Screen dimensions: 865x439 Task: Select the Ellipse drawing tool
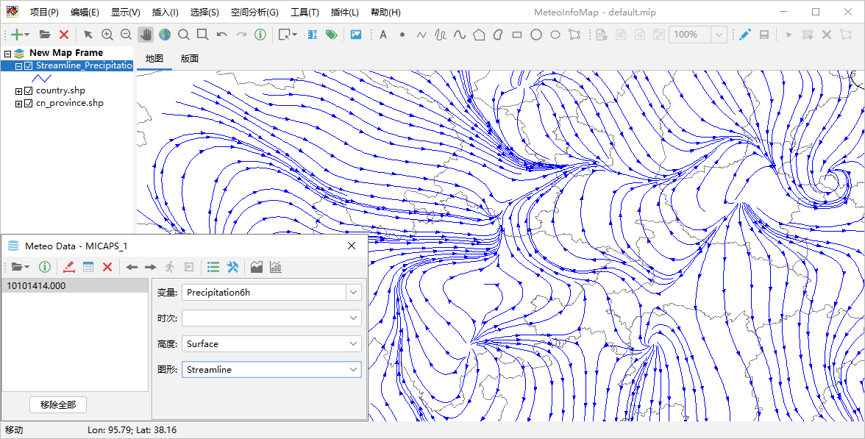pyautogui.click(x=555, y=35)
